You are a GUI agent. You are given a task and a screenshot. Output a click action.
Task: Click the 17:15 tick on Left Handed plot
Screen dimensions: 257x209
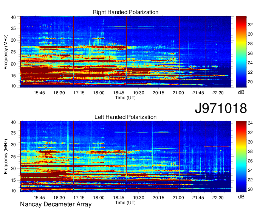(79, 198)
